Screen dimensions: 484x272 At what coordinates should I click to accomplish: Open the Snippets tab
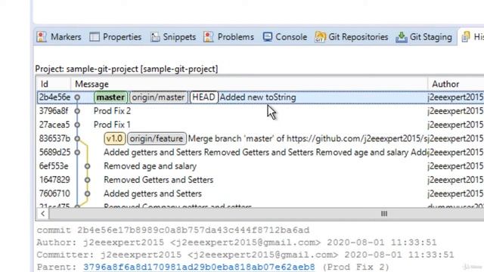tap(173, 37)
